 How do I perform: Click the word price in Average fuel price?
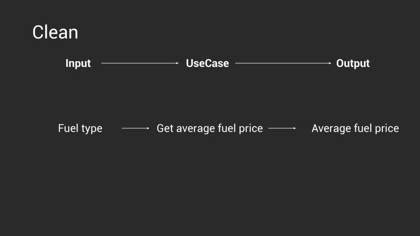(387, 129)
